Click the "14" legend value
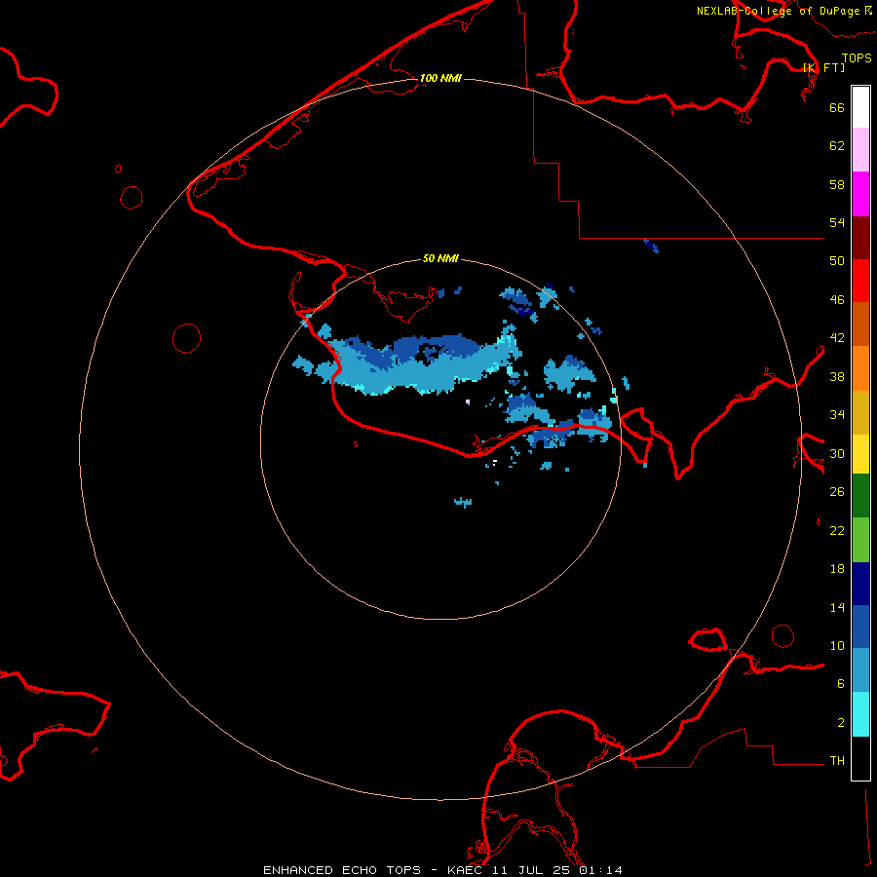 click(x=837, y=607)
